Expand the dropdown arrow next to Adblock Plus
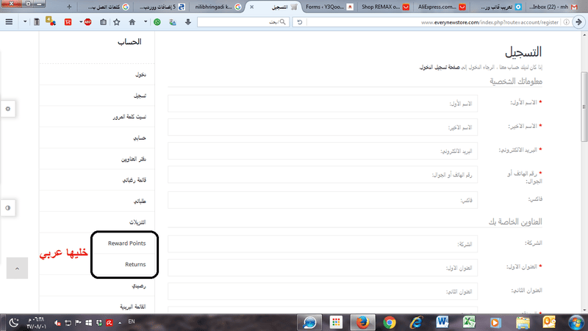The width and height of the screenshot is (588, 331). point(81,22)
